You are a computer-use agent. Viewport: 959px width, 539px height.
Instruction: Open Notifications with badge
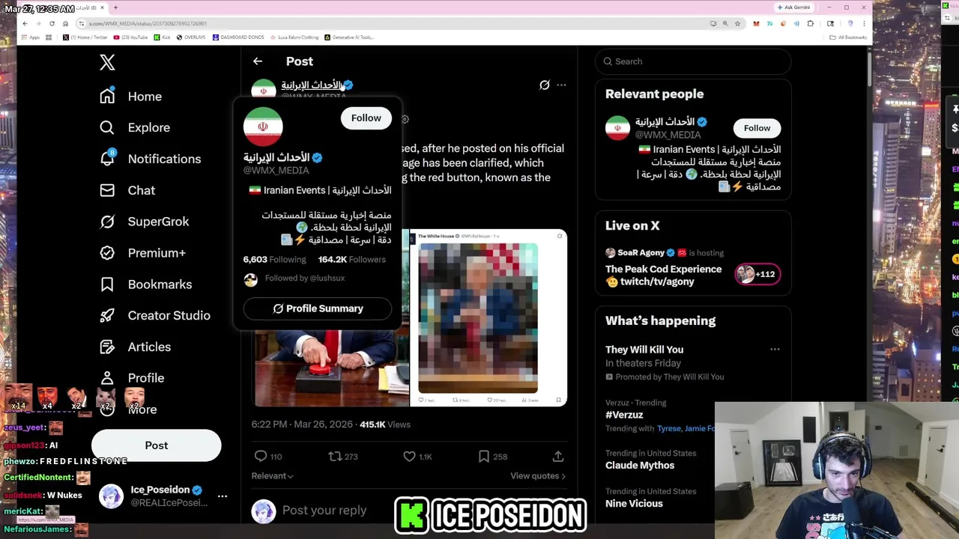(150, 159)
